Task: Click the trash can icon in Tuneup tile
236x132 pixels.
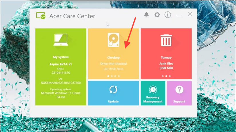Action: click(x=166, y=40)
